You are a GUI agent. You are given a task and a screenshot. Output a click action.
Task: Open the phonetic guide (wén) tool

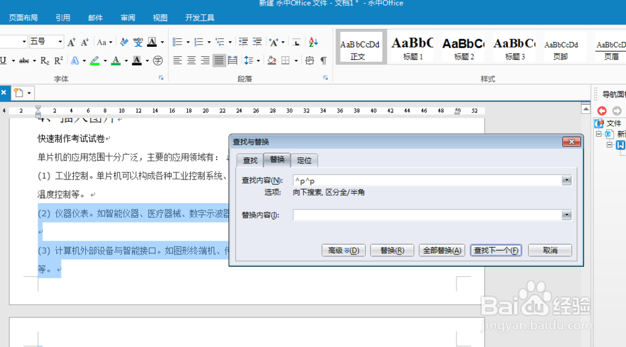(138, 42)
